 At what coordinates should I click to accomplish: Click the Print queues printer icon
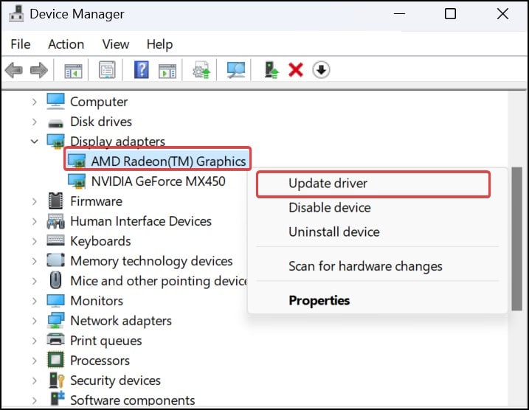(x=55, y=340)
